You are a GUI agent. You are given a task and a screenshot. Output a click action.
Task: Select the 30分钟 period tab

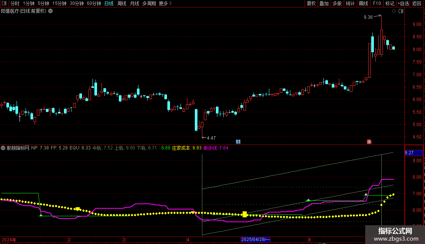77,3
